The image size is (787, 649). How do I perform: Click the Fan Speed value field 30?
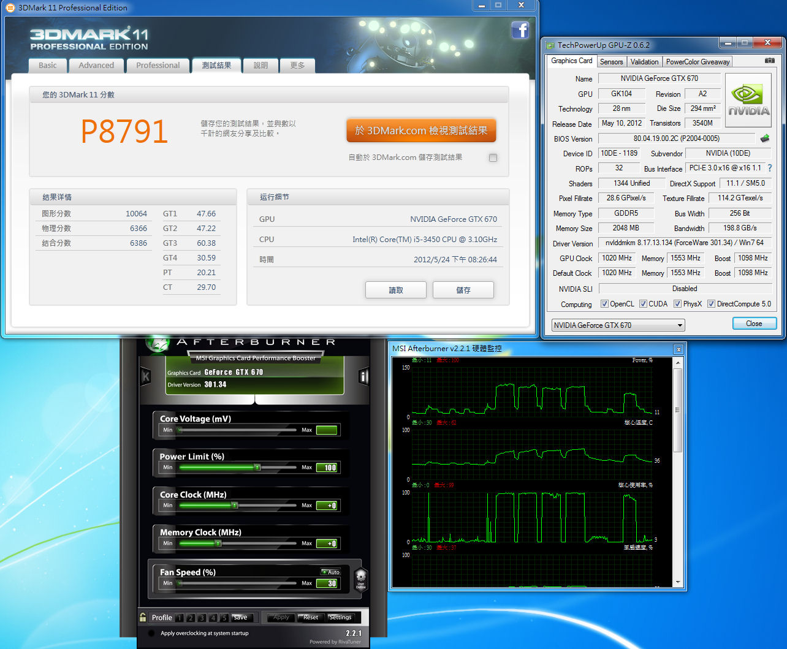[x=327, y=583]
